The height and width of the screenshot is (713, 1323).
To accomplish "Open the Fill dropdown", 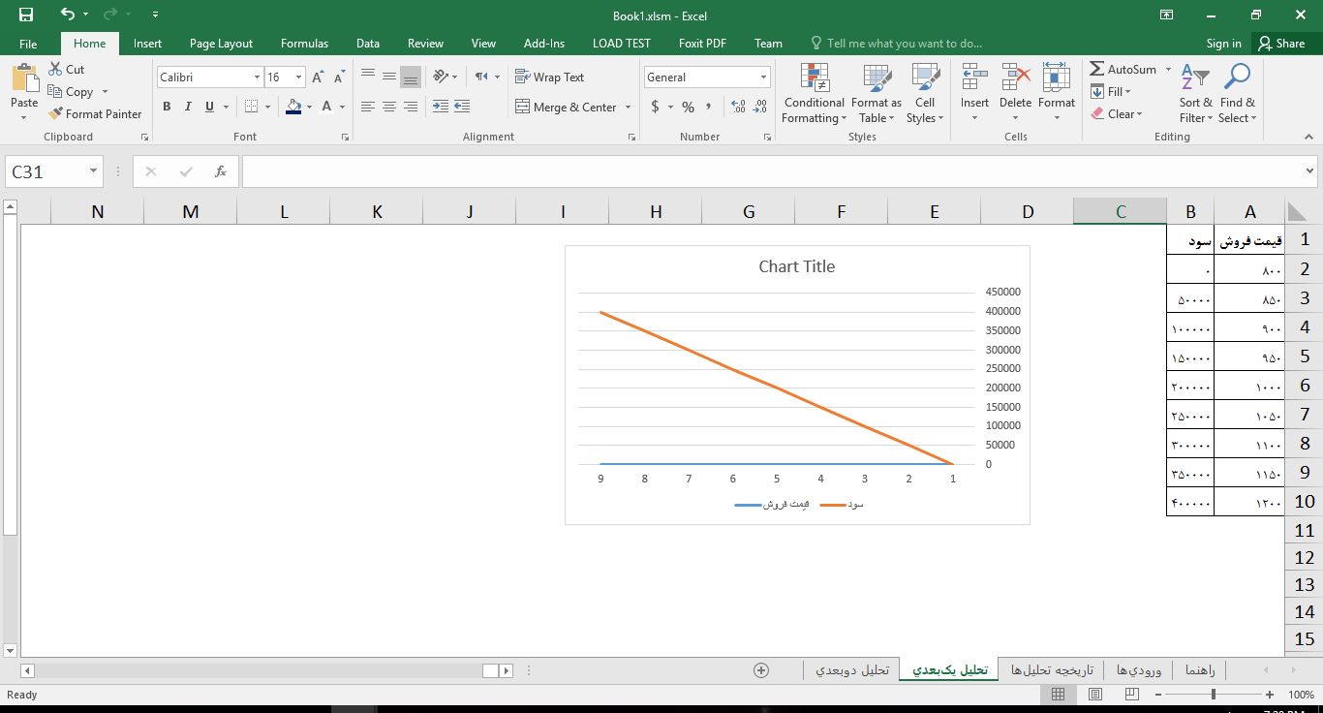I will 1111,91.
